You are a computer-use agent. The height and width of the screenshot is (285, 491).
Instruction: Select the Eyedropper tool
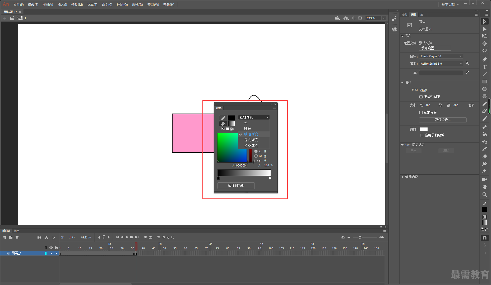pos(485,149)
